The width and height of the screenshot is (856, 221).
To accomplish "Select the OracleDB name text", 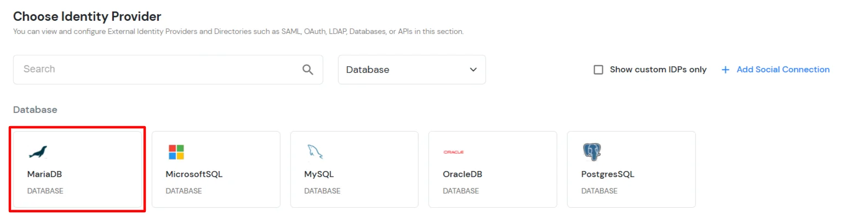I will (463, 174).
